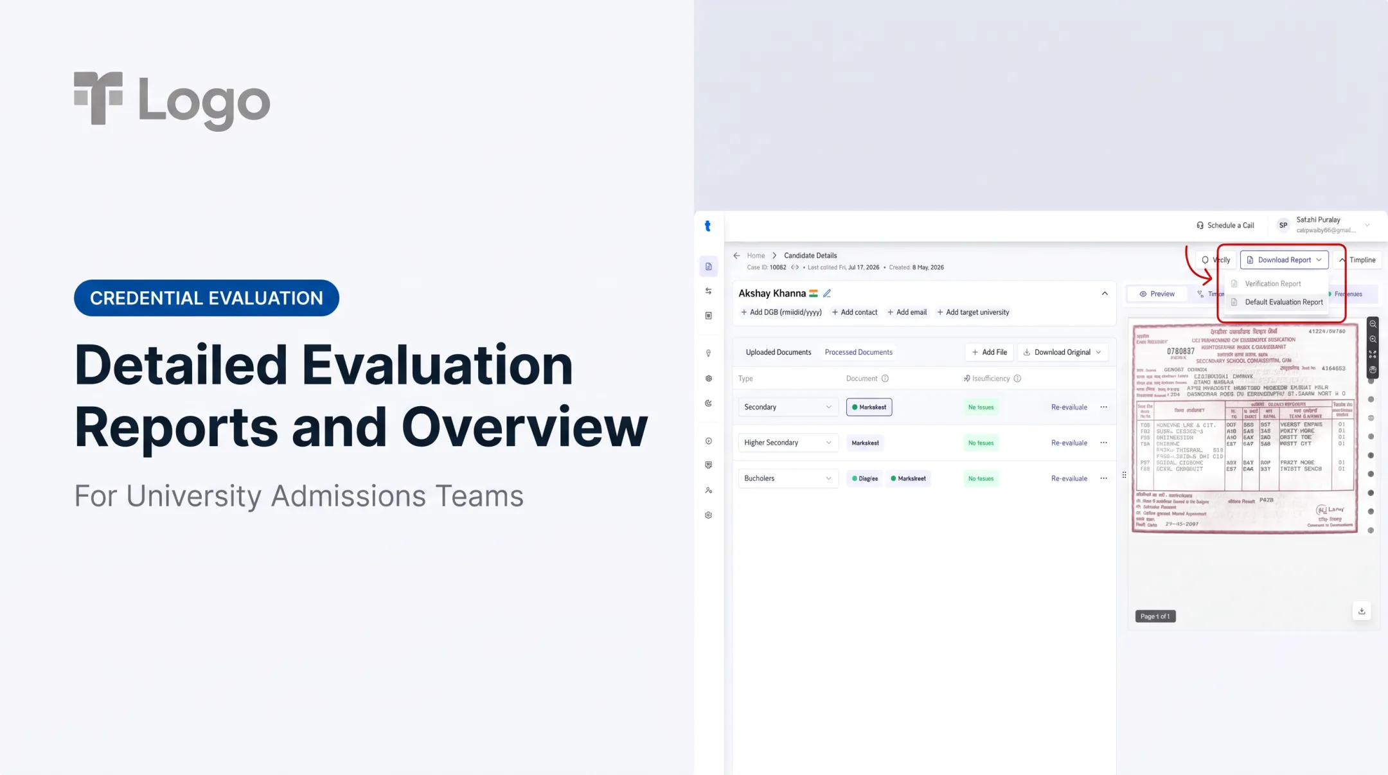The image size is (1388, 775).
Task: Re-evaluate the Bucholers document
Action: pos(1069,478)
